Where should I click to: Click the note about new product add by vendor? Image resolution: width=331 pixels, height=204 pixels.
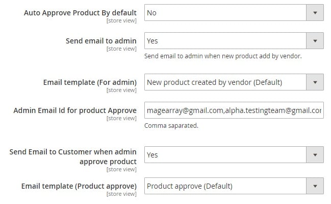[223, 56]
